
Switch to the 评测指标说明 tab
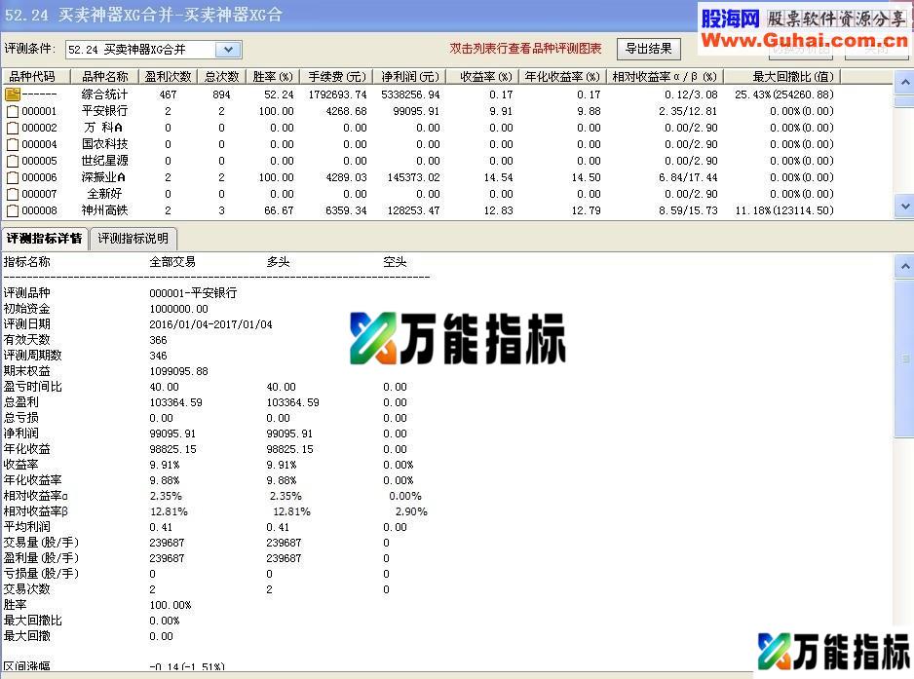tap(133, 238)
